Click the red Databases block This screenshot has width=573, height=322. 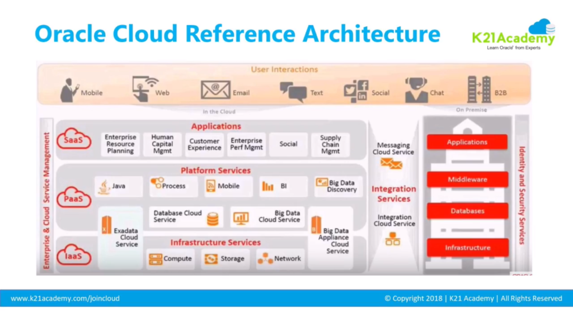tap(467, 211)
